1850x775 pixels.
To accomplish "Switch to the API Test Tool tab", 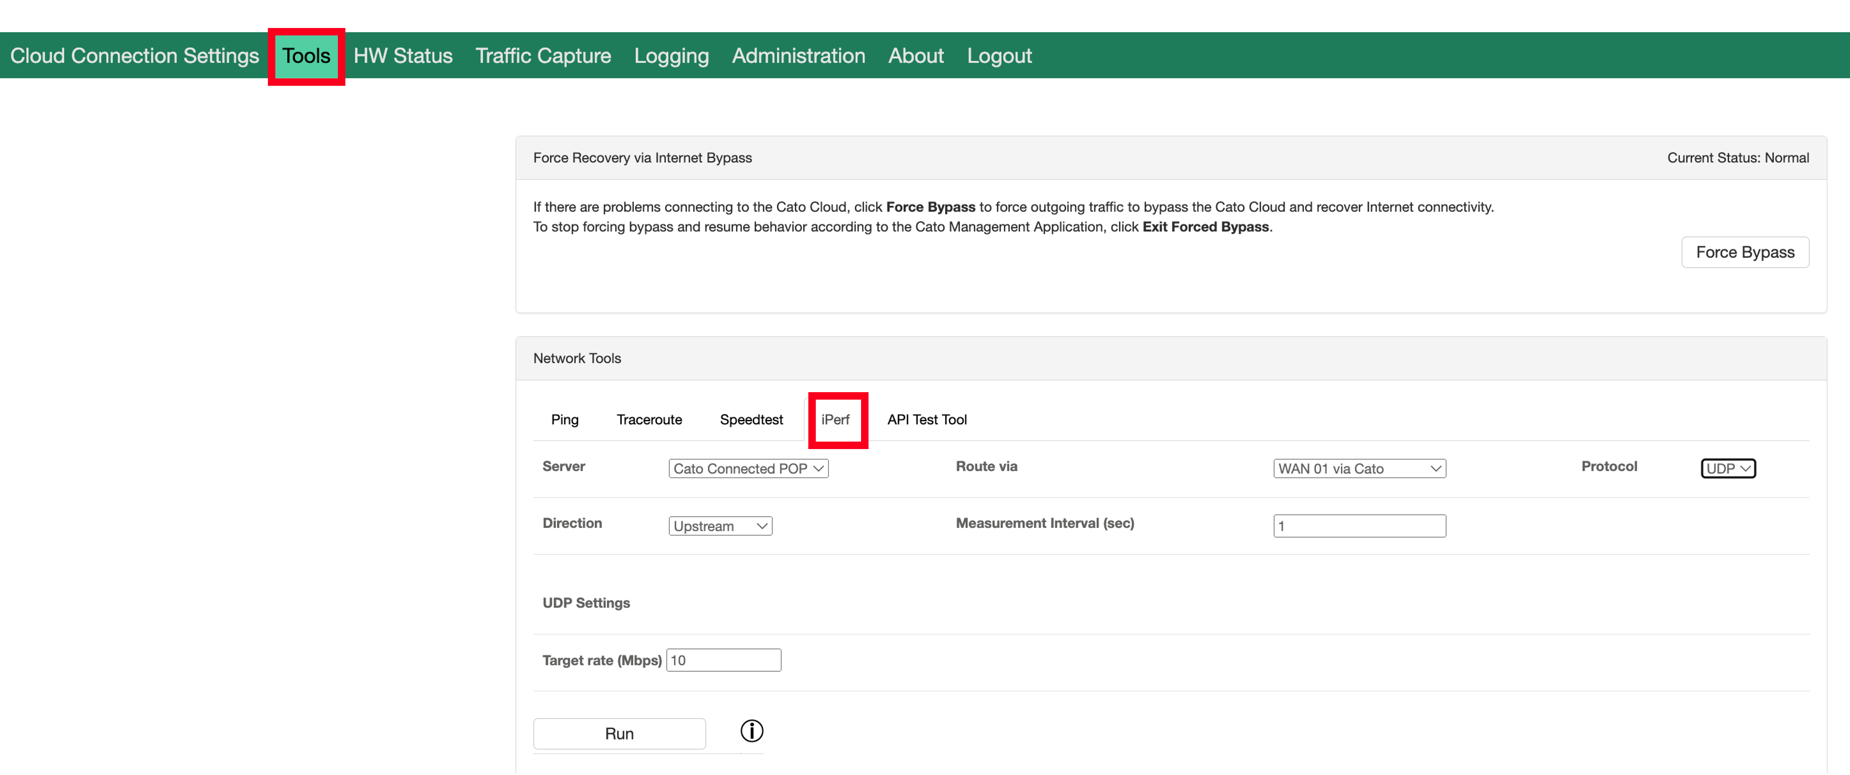I will pos(926,419).
